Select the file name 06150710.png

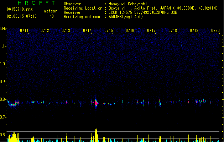20,9
